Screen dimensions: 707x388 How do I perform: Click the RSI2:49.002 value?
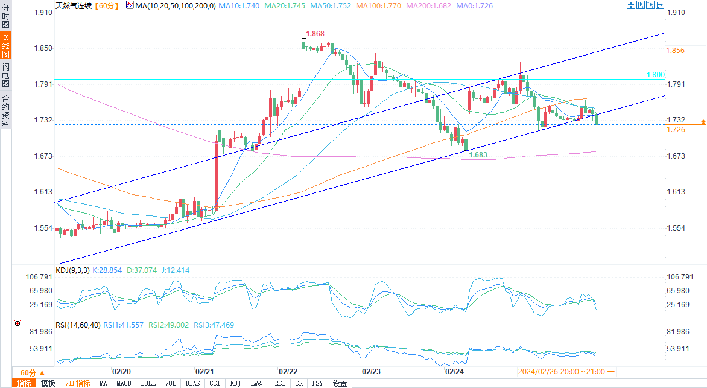(169, 325)
